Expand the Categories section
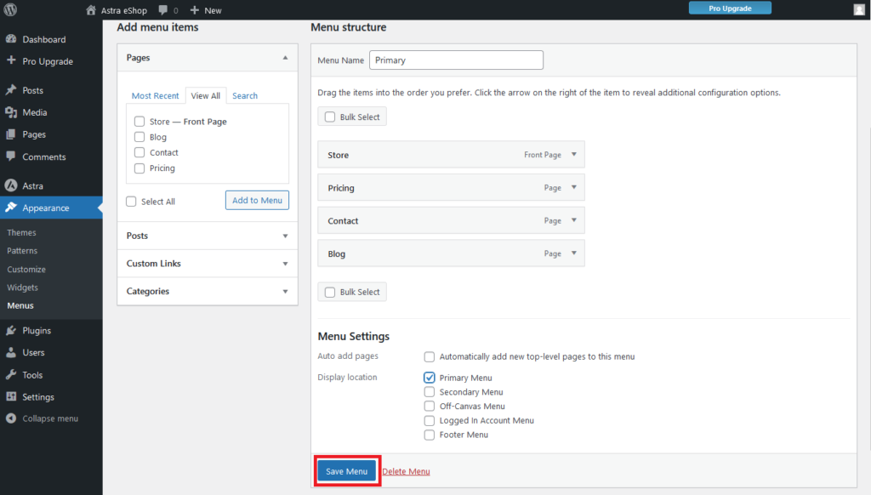This screenshot has width=871, height=495. pyautogui.click(x=207, y=292)
